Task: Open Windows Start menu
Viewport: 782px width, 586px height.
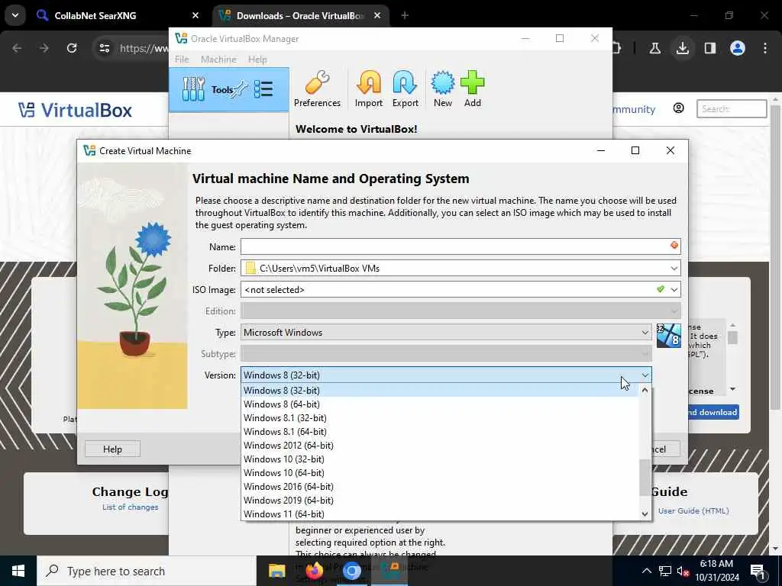Action: click(x=18, y=571)
